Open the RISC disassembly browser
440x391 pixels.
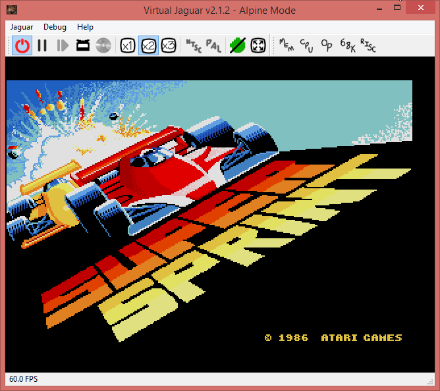point(368,45)
